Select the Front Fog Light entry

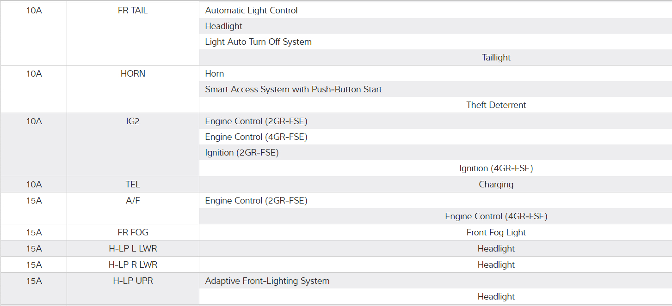[x=496, y=232]
